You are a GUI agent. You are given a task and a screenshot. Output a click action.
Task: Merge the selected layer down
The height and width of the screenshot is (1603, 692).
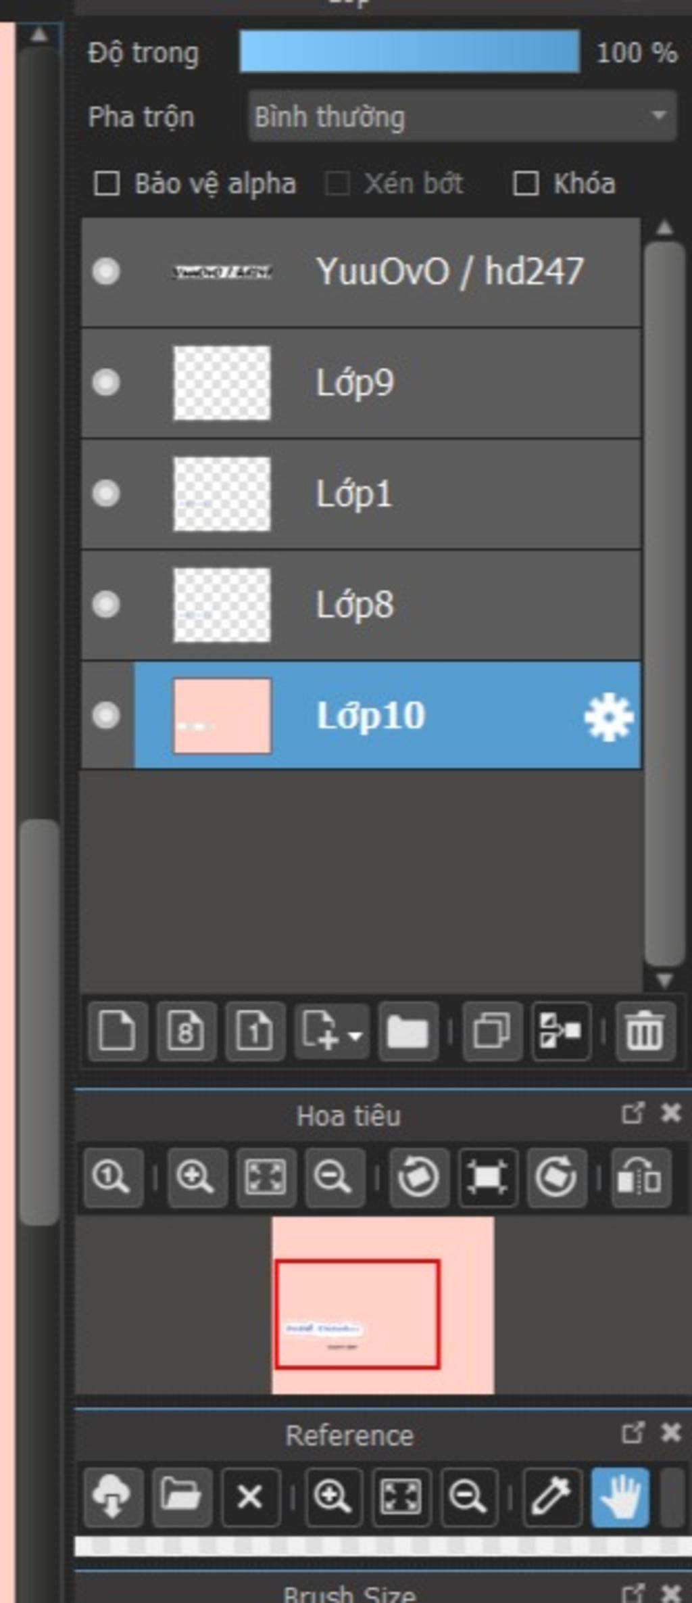click(561, 1031)
